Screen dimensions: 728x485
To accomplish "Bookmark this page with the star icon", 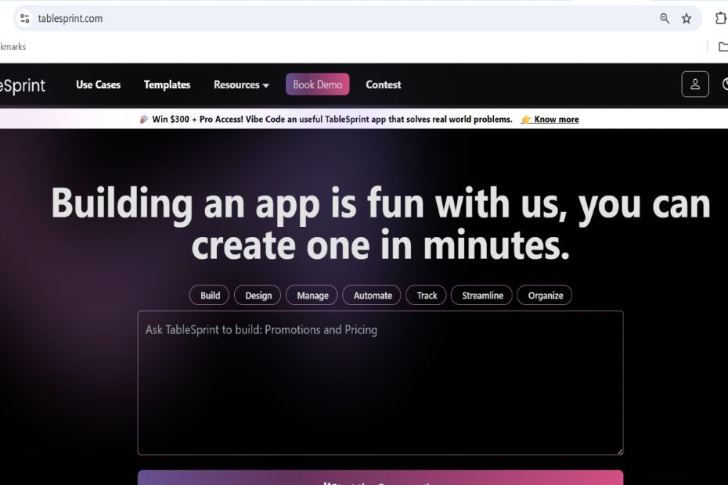I will tap(687, 19).
